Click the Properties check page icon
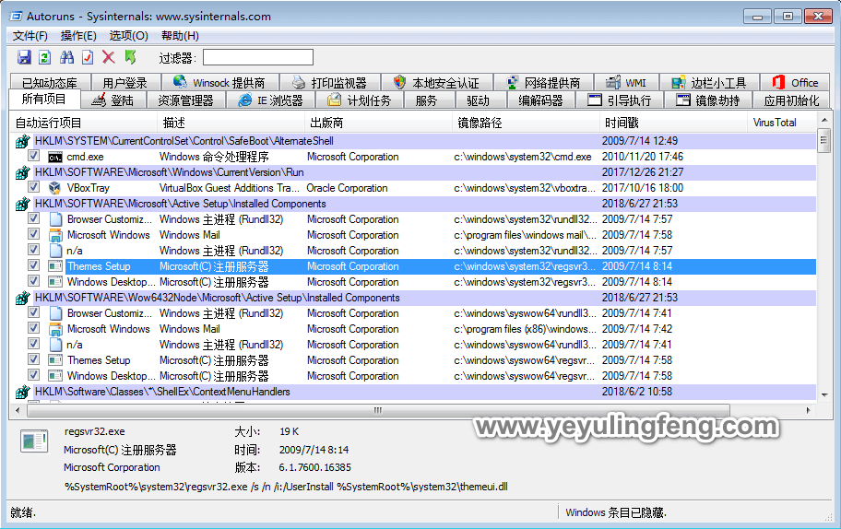 pos(88,57)
